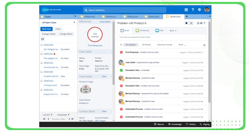This screenshot has width=249, height=132.
Task: Open the More dropdown in publisher actions
Action: (x=173, y=31)
